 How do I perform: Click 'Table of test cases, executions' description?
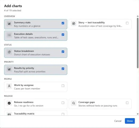pyautogui.click(x=36, y=38)
